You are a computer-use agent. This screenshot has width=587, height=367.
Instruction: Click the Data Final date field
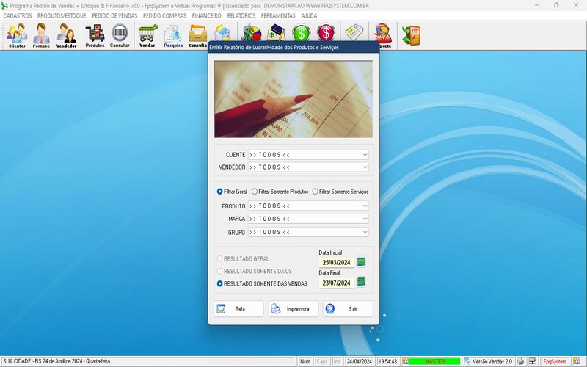pyautogui.click(x=337, y=283)
